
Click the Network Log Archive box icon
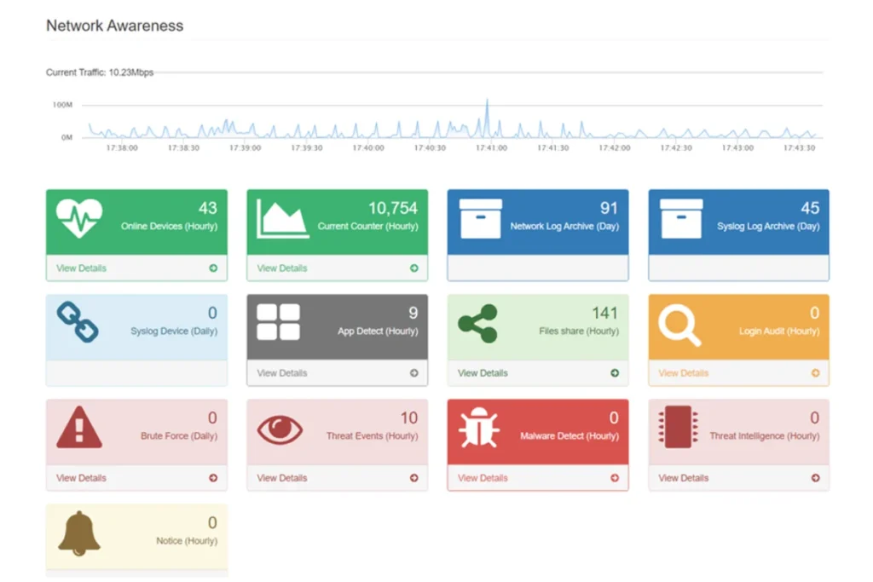pos(481,219)
